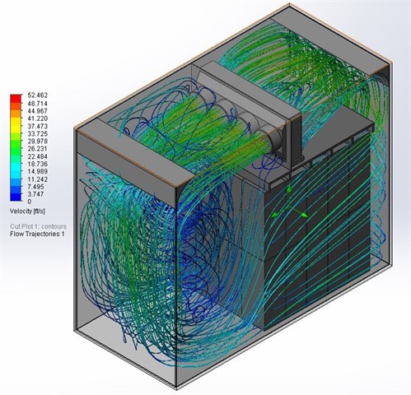
Task: Click the minimum legend value 0
Action: 30,202
